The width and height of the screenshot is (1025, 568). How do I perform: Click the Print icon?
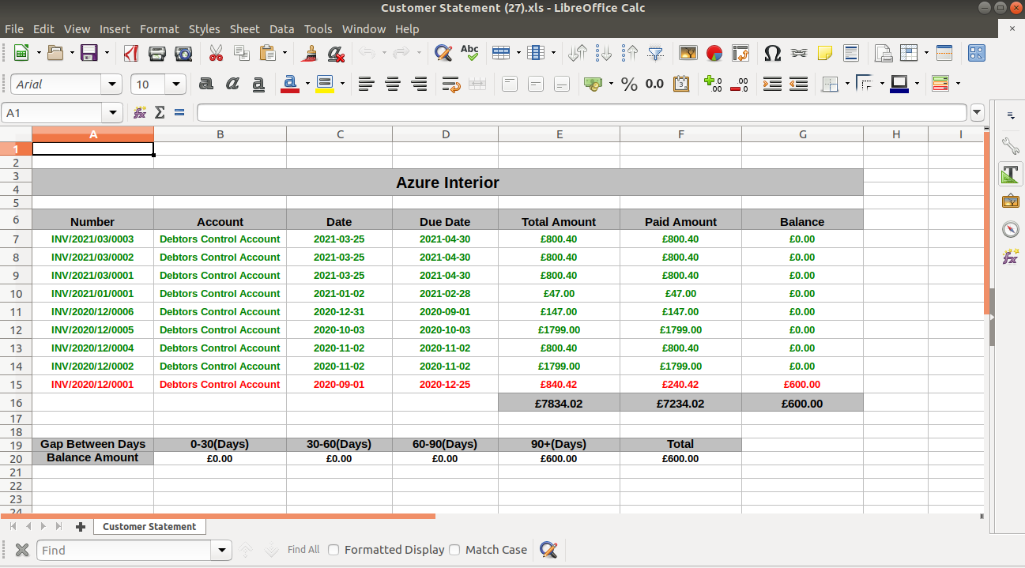[x=157, y=53]
